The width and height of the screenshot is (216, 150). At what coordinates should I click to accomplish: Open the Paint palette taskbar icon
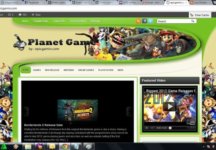[x=89, y=147]
